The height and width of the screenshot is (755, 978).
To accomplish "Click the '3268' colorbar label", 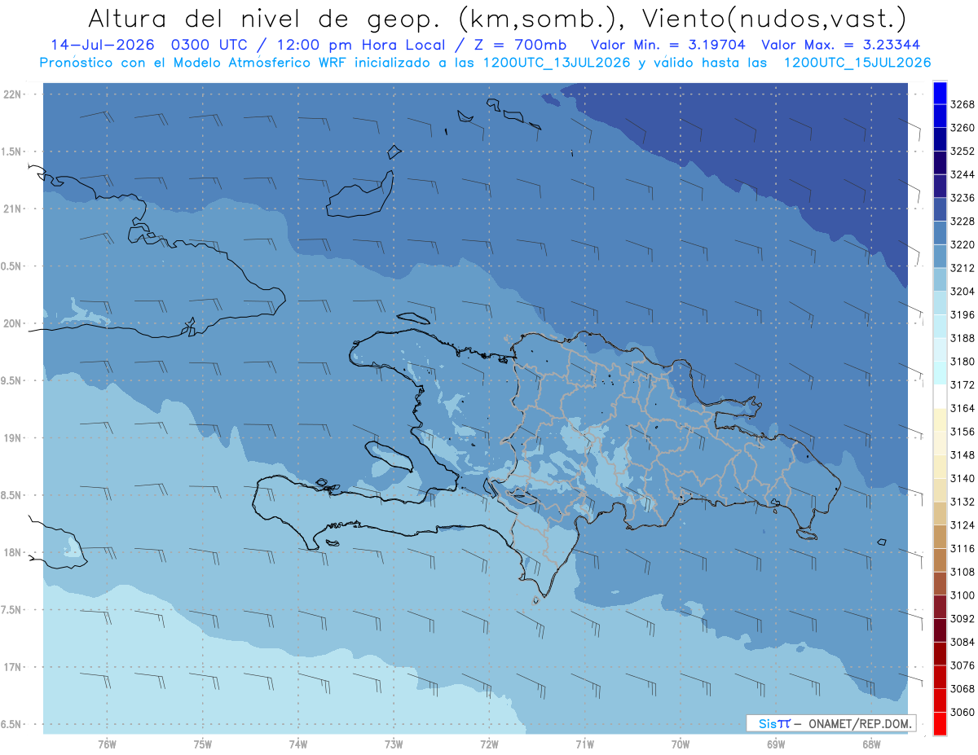I will (x=962, y=104).
